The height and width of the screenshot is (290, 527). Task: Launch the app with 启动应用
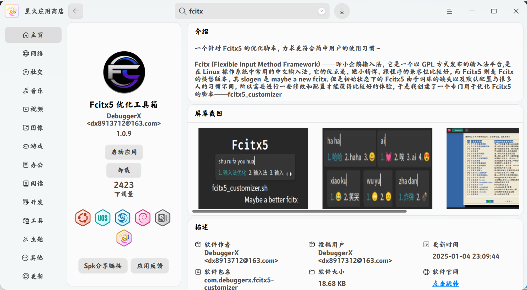[124, 152]
